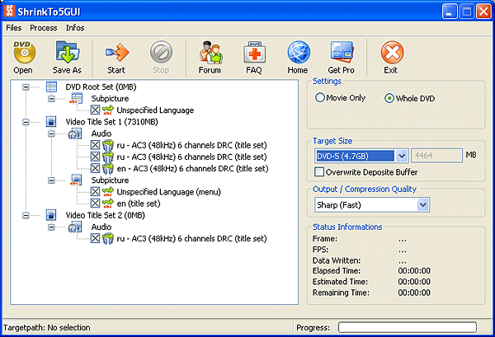The image size is (495, 337).
Task: Uncheck Title Set 2 ru audio checkbox
Action: (x=95, y=238)
